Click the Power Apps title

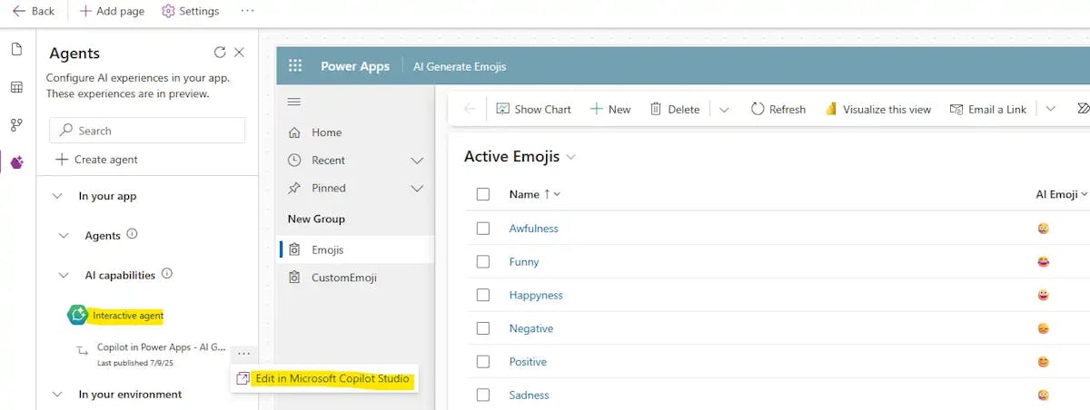point(355,66)
